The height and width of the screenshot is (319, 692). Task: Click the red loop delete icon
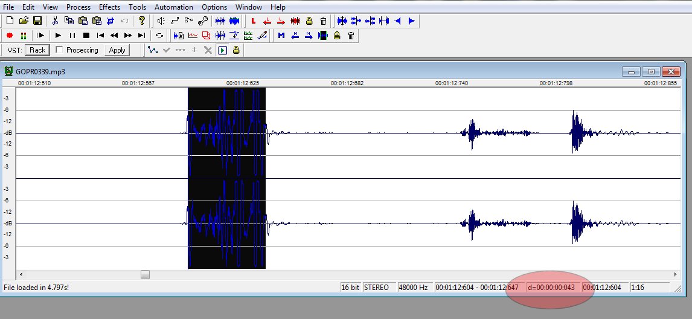click(x=295, y=21)
